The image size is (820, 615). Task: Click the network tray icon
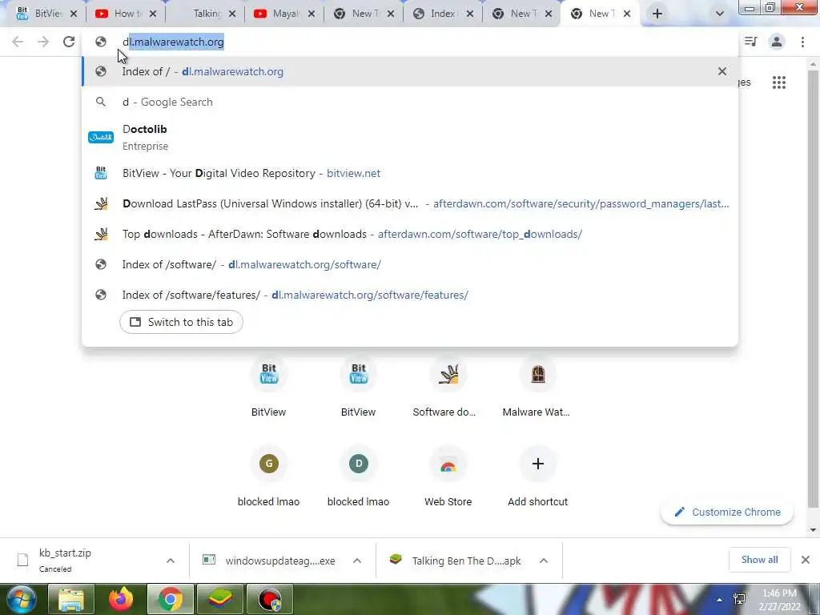(739, 599)
